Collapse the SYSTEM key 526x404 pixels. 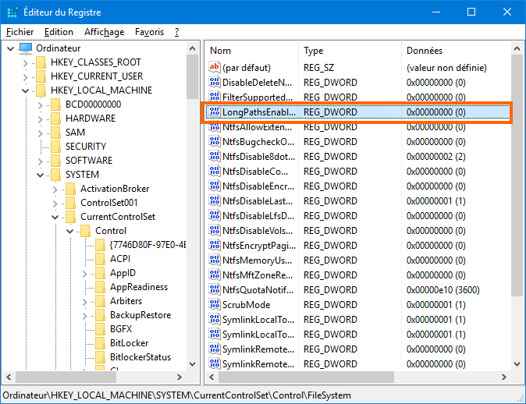[x=40, y=175]
